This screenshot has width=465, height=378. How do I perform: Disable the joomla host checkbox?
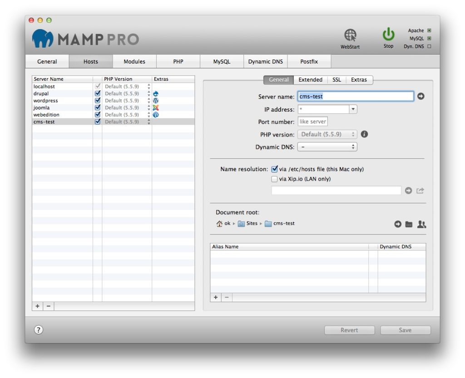click(x=98, y=108)
